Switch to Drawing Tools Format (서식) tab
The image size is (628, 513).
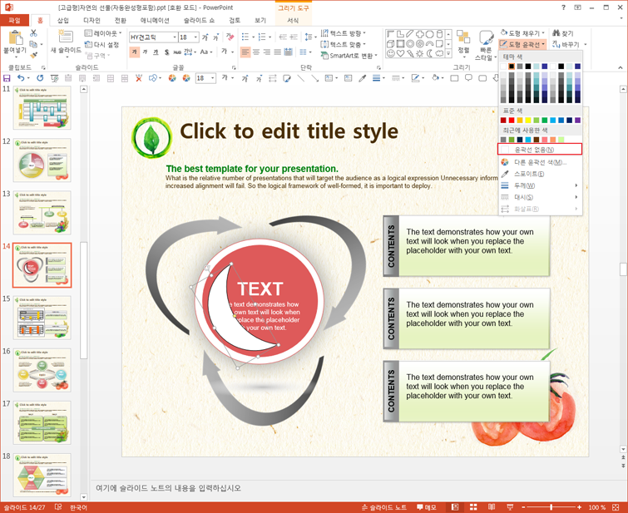tap(293, 20)
